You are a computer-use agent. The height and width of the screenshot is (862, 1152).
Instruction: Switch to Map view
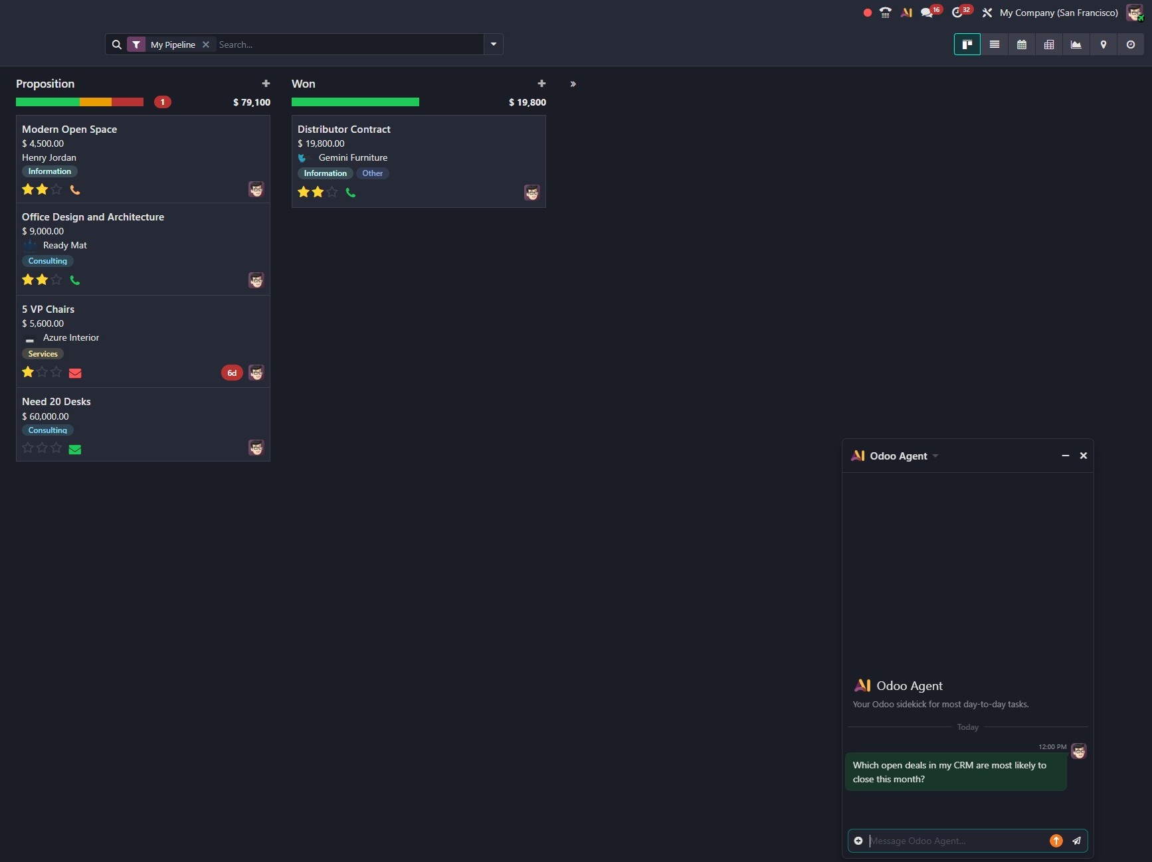[x=1104, y=44]
